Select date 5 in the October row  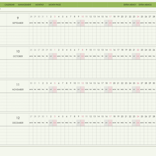pos(71,50)
